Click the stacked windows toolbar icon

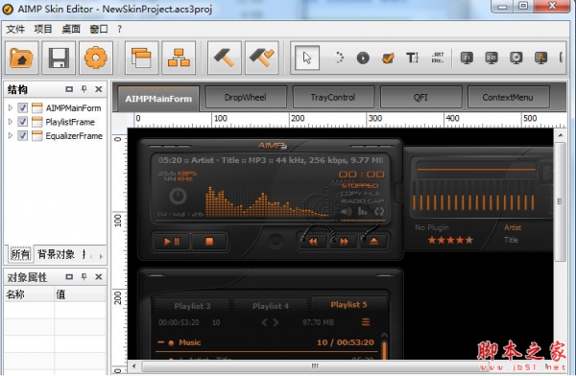[x=141, y=58]
